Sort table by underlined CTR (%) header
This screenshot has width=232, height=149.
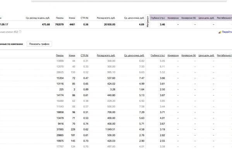click(84, 55)
